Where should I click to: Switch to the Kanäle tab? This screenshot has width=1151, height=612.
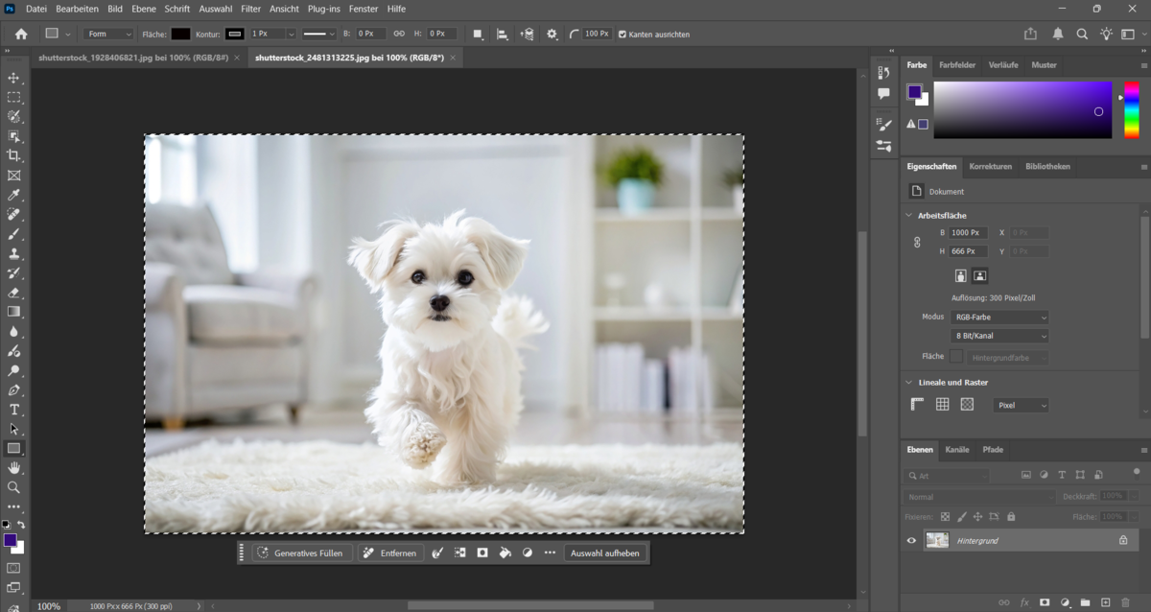(958, 450)
